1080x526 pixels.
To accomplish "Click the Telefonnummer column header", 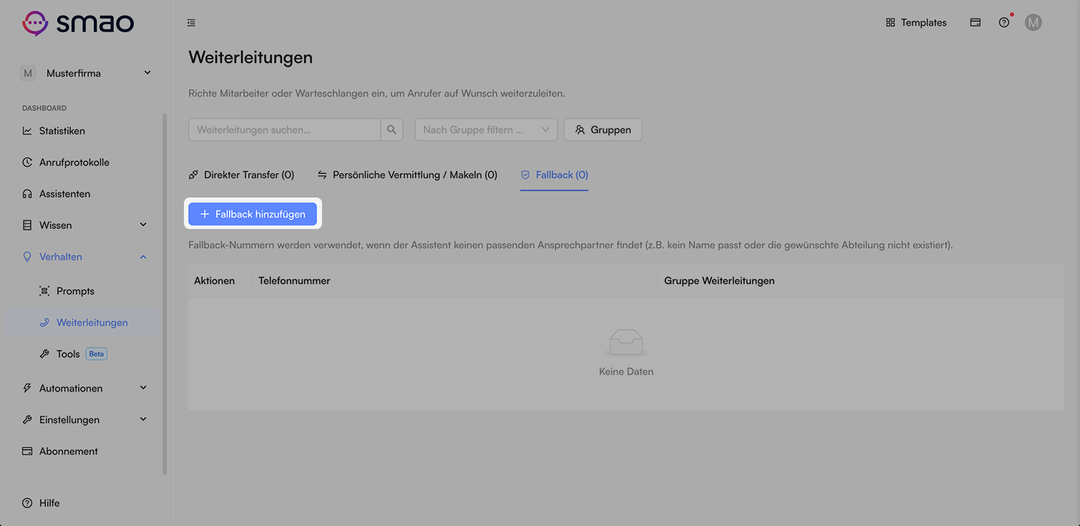I will pyautogui.click(x=294, y=281).
